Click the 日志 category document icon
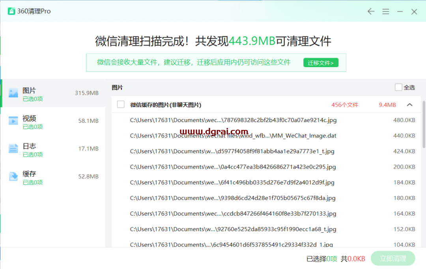Viewport: 426px width, 269px height. coord(13,149)
